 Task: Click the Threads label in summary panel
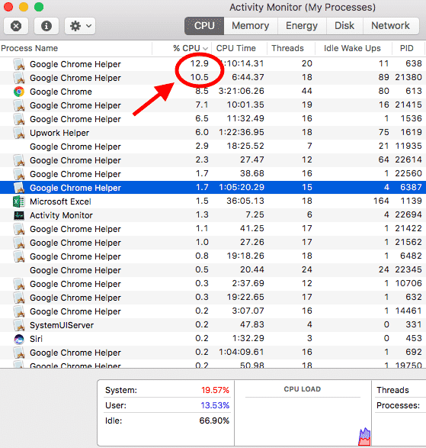tap(392, 390)
